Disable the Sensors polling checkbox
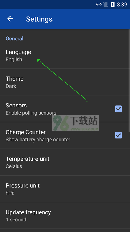This screenshot has width=130, height=232. pos(118,109)
